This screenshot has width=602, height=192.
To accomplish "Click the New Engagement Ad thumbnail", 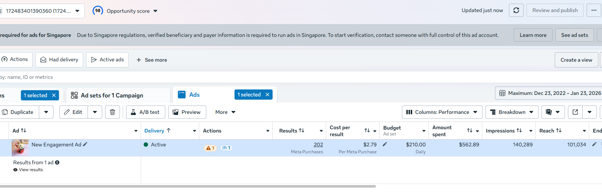I will (x=20, y=148).
